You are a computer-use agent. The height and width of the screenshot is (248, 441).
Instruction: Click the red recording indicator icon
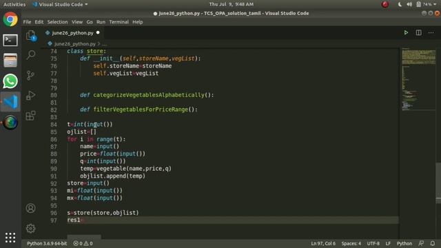click(x=385, y=4)
